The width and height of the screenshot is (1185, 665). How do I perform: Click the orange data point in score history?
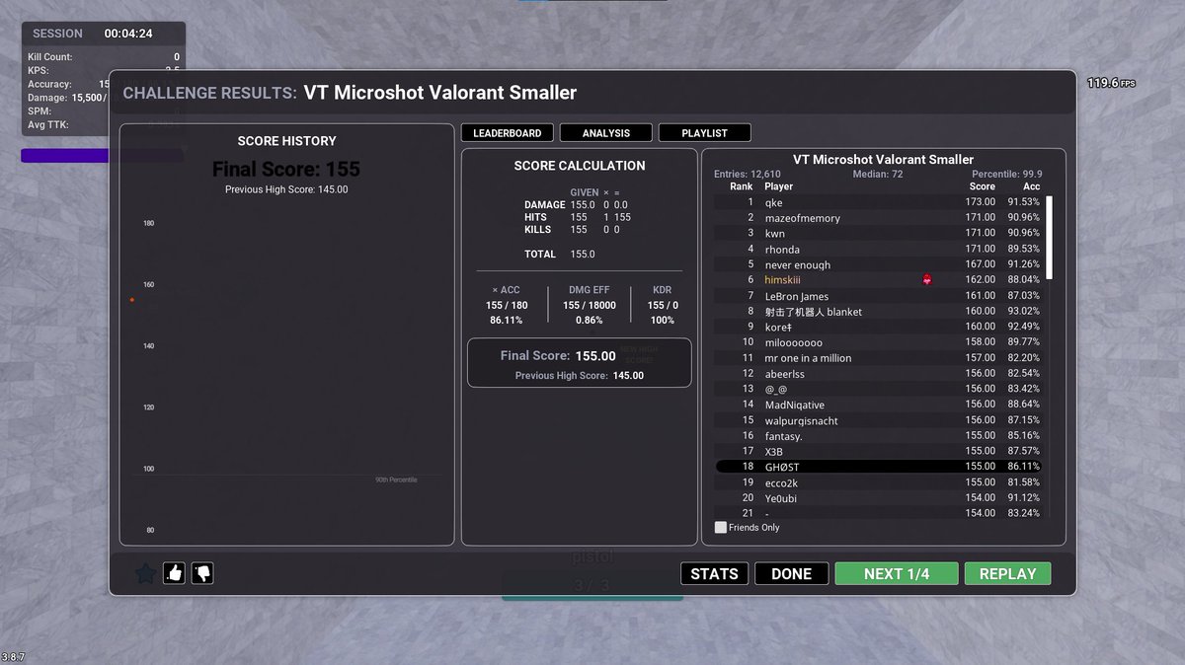tap(131, 300)
